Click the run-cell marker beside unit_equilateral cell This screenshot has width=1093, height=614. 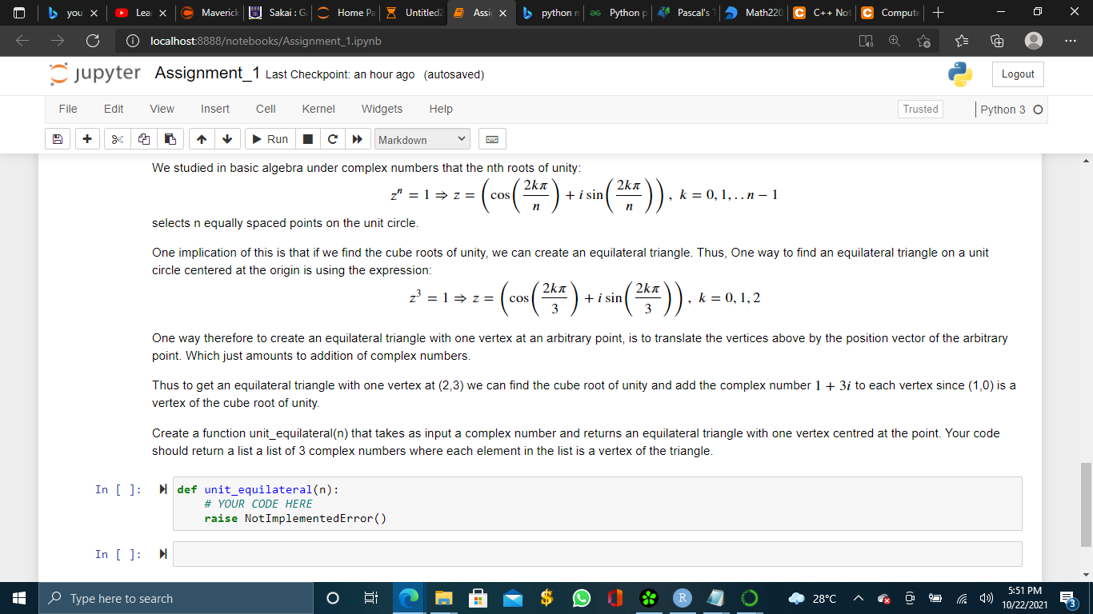(x=163, y=489)
